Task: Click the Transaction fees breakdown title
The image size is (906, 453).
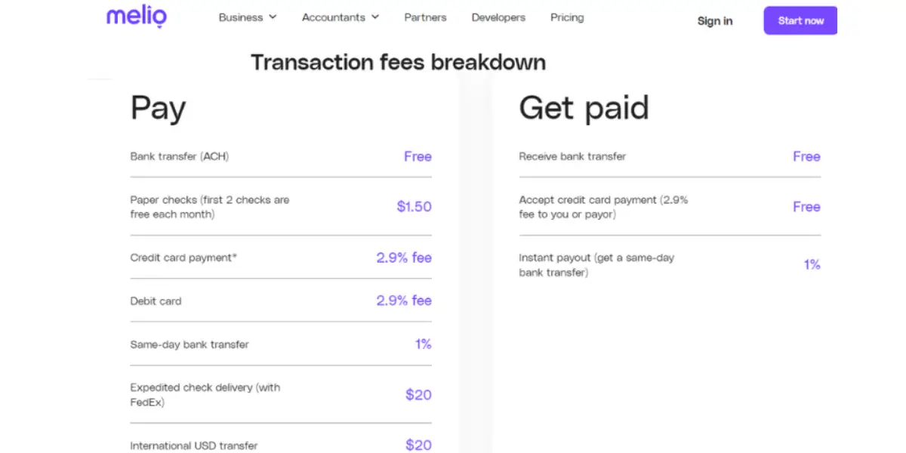Action: (398, 62)
